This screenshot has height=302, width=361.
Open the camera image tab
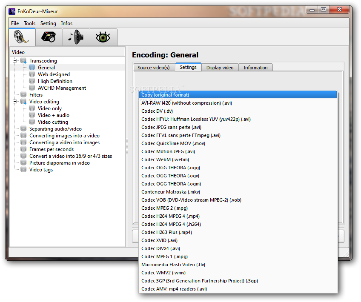coord(49,37)
